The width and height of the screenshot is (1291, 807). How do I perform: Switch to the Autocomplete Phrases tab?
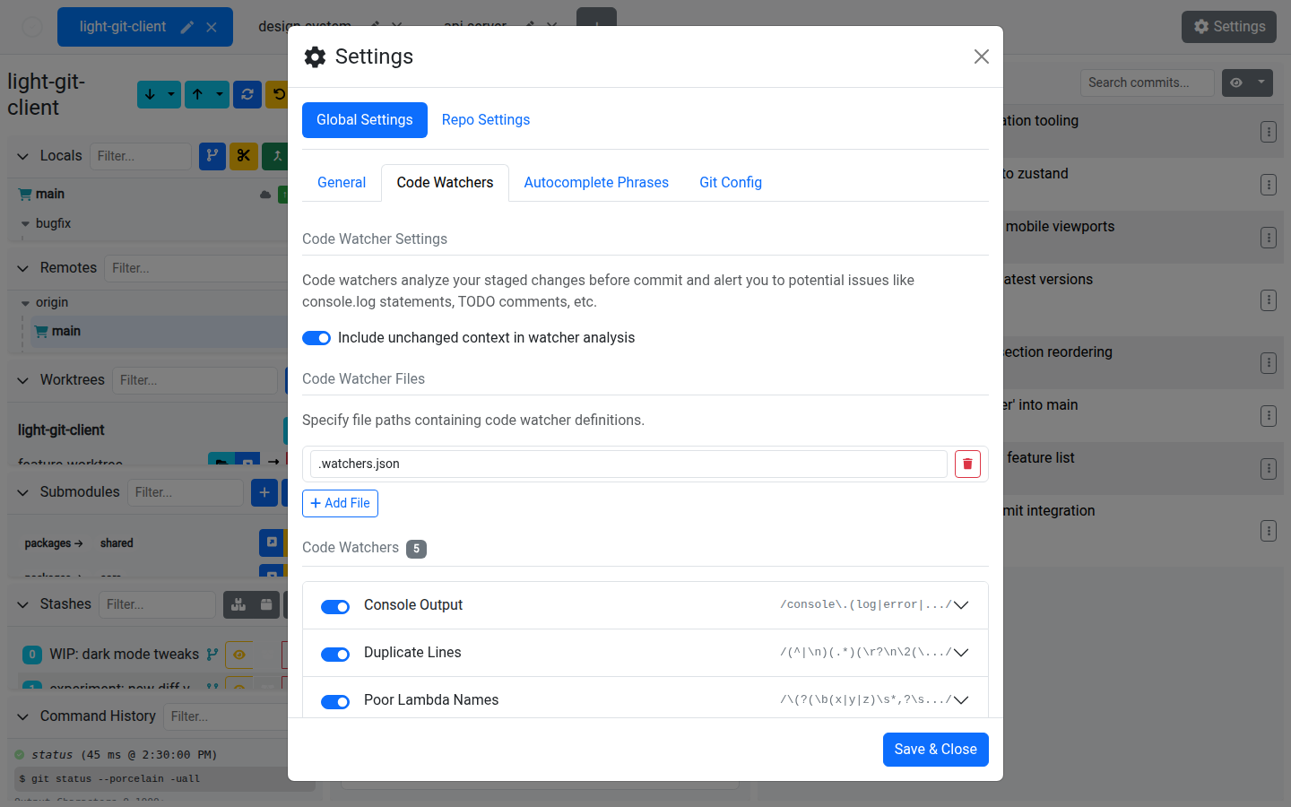596,182
